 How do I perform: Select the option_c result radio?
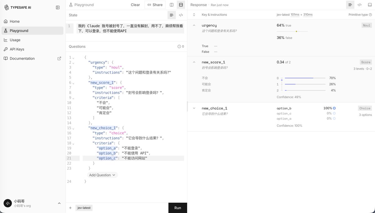(x=334, y=113)
